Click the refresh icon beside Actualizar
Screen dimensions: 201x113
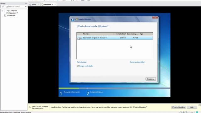(x=78, y=62)
